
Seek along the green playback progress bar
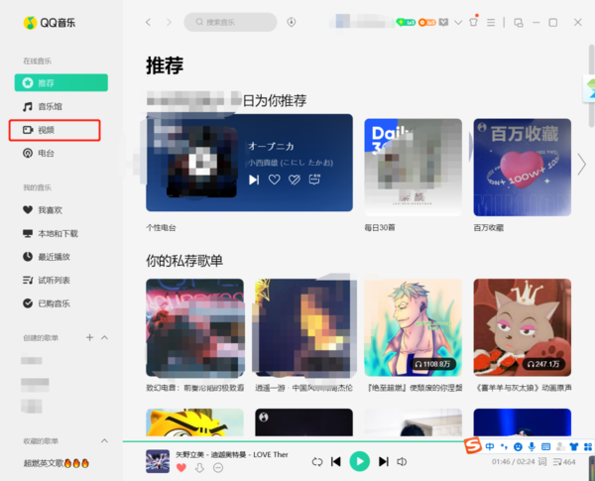tap(293, 441)
